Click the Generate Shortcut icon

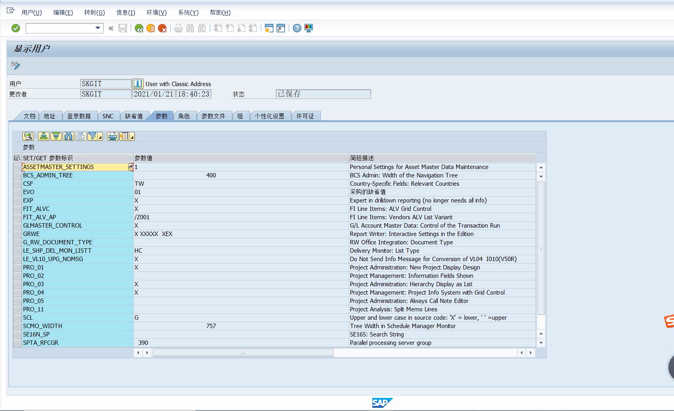(x=281, y=28)
